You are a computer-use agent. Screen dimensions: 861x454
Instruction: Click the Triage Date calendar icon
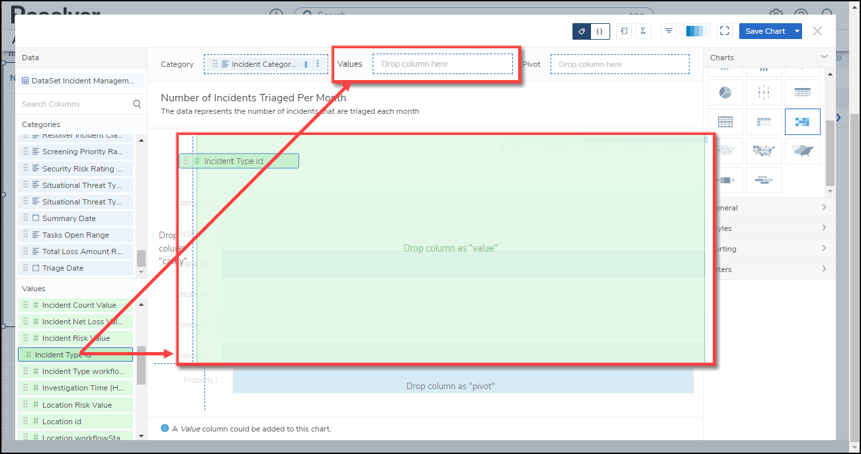36,268
